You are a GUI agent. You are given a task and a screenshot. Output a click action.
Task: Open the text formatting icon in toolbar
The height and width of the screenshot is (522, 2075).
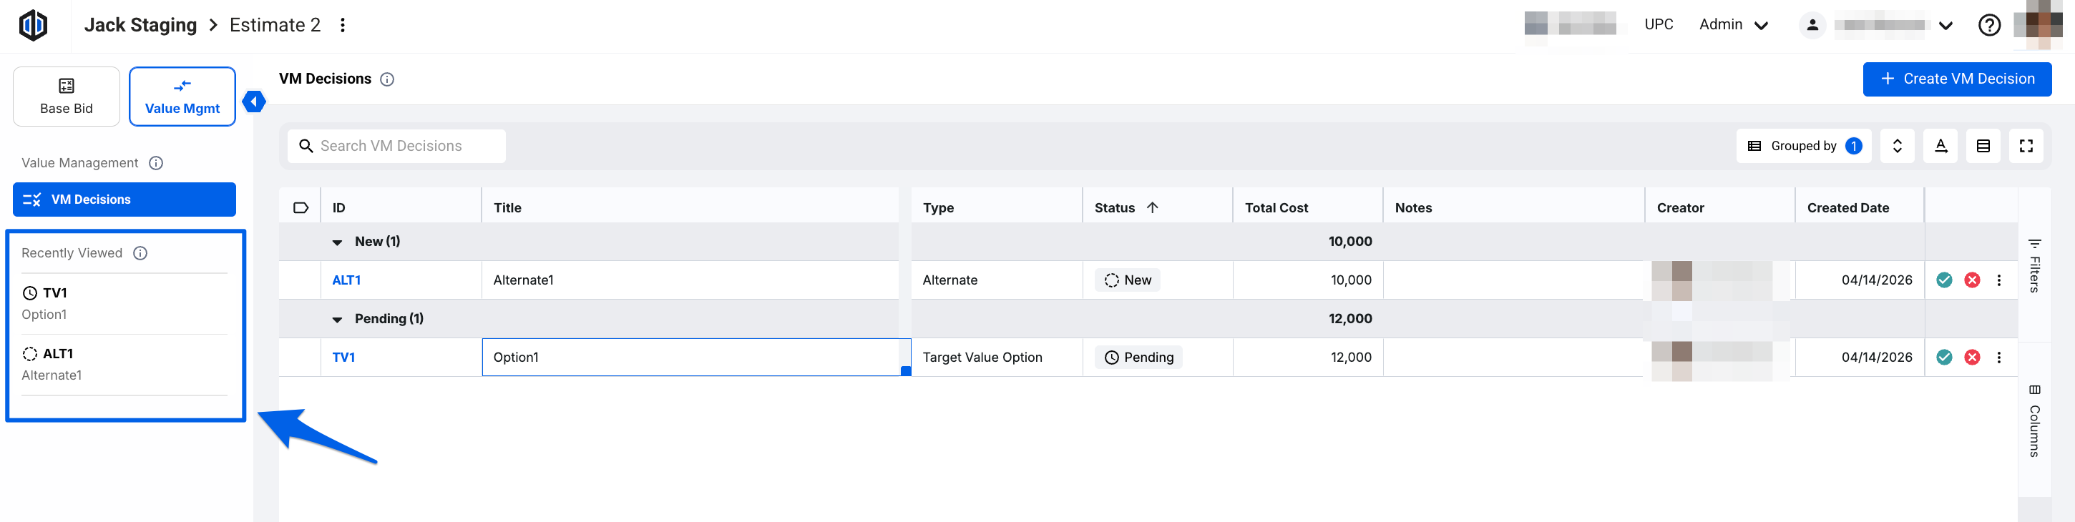[x=1940, y=146]
